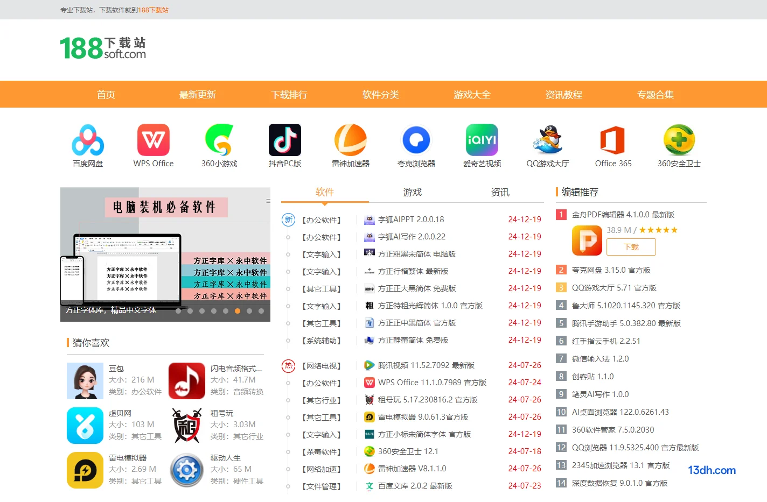Open 下载排行 in navigation bar
767x502 pixels.
point(289,95)
